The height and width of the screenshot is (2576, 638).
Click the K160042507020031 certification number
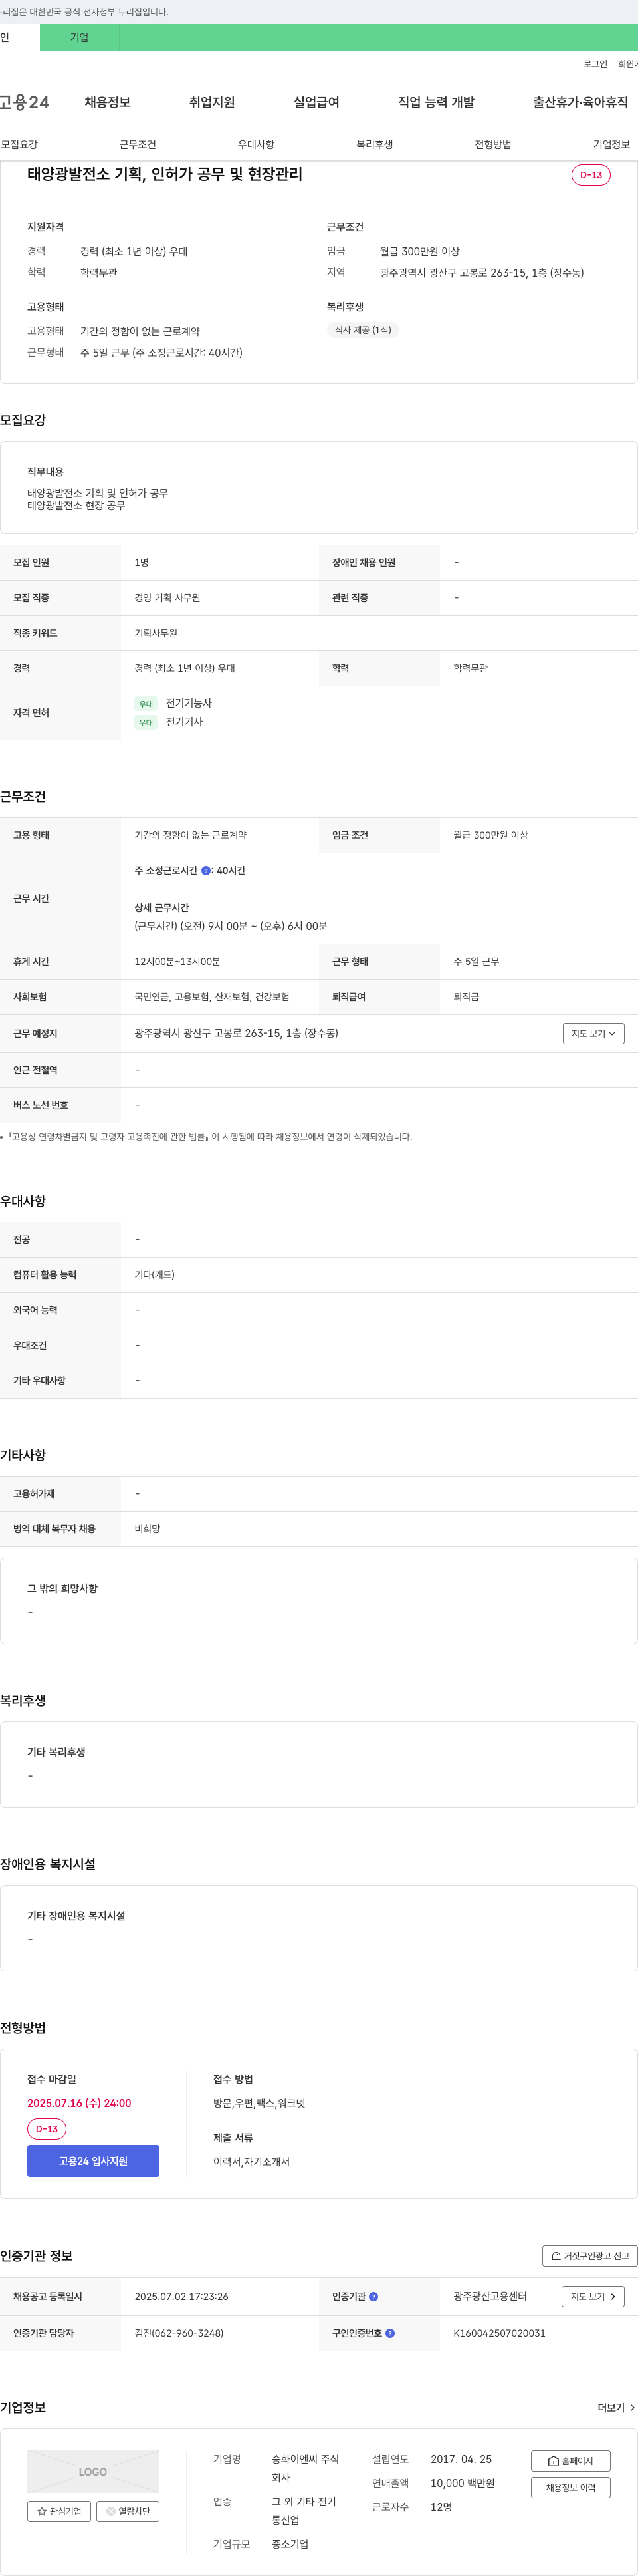pyautogui.click(x=499, y=2333)
